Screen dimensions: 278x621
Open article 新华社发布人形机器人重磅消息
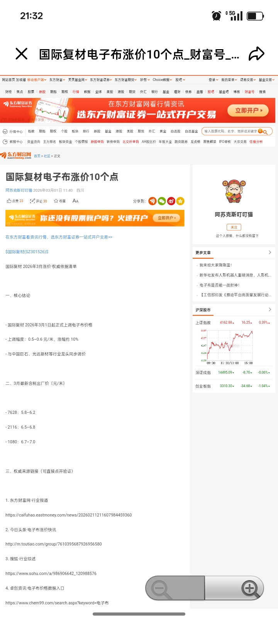[x=235, y=275]
